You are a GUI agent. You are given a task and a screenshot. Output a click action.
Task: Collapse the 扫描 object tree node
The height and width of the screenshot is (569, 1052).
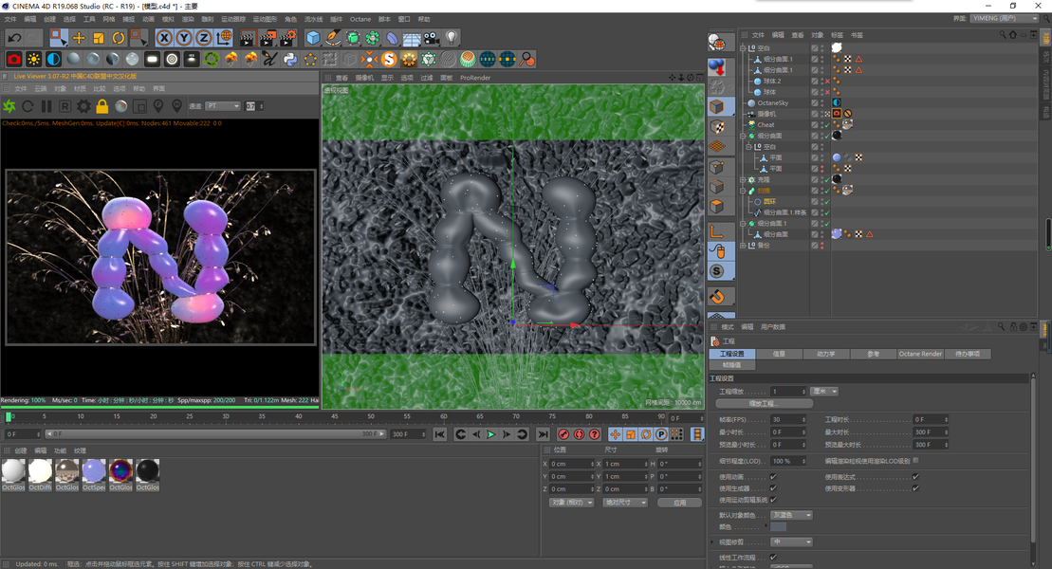[x=743, y=191]
